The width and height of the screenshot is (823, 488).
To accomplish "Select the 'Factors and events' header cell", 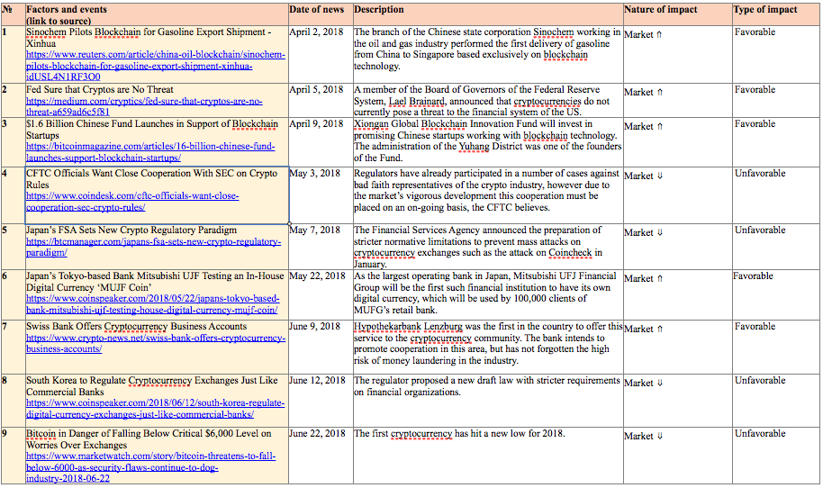I will pyautogui.click(x=157, y=14).
